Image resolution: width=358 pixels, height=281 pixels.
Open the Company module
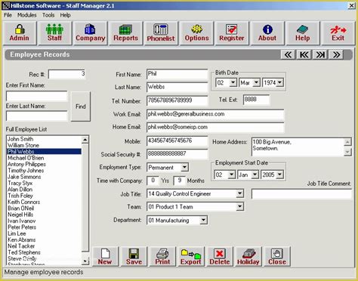(x=90, y=33)
